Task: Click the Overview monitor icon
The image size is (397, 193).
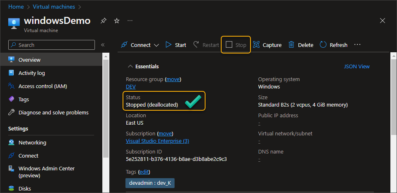Action: pyautogui.click(x=12, y=60)
